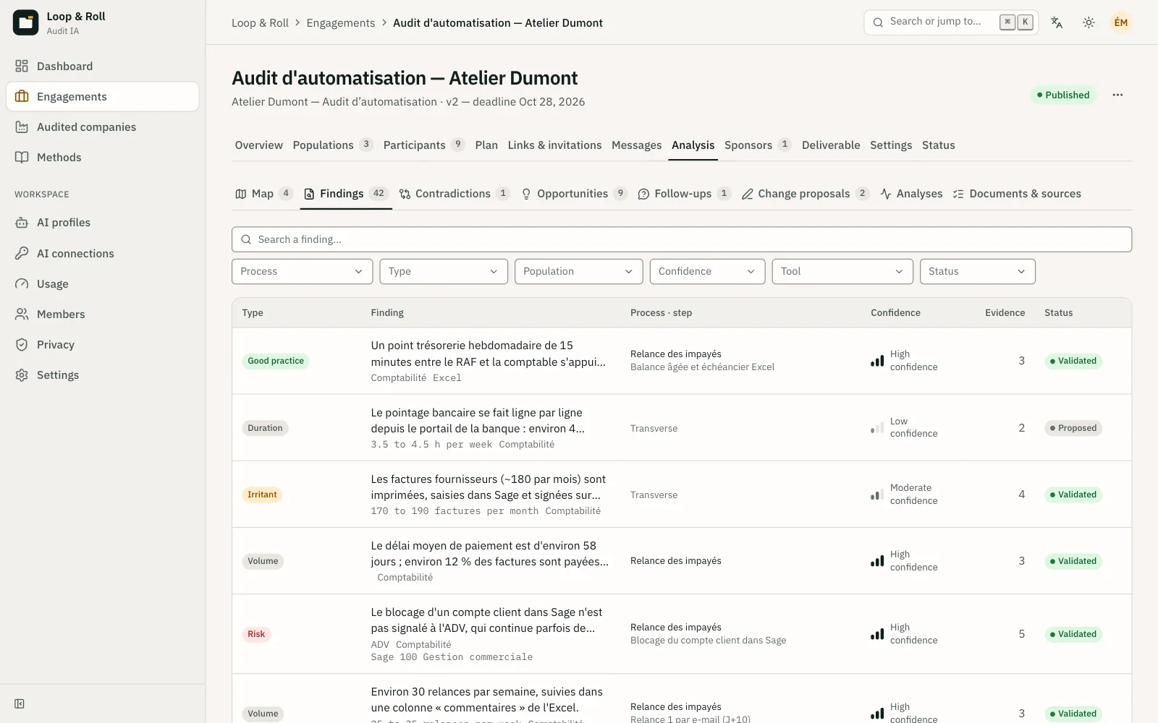Open the Risk finding about Sage account blocking
The width and height of the screenshot is (1158, 723).
click(682, 634)
